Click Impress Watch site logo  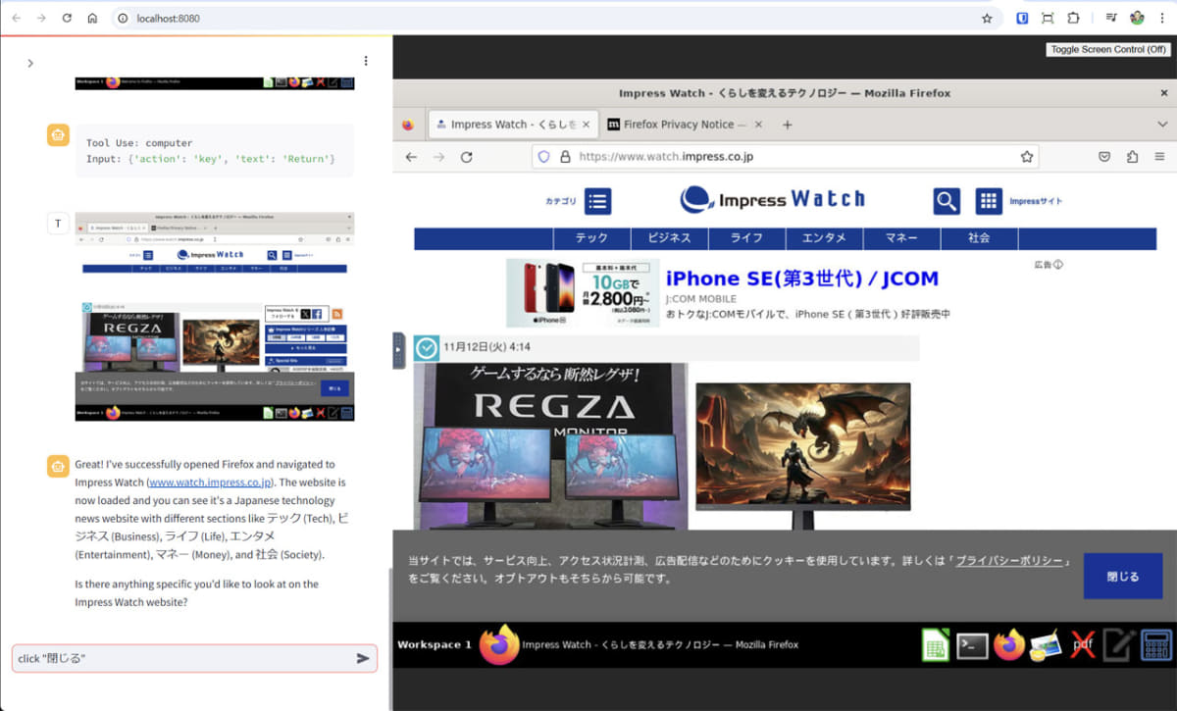(x=772, y=199)
